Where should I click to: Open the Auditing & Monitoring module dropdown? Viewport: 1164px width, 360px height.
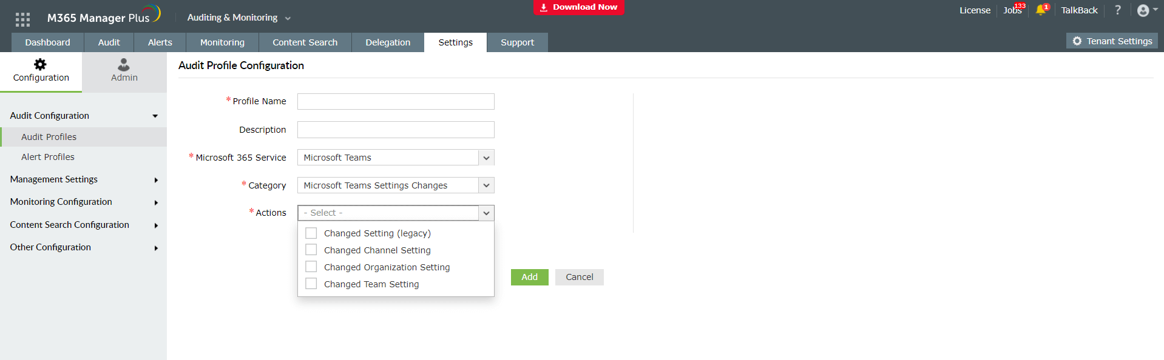click(239, 18)
